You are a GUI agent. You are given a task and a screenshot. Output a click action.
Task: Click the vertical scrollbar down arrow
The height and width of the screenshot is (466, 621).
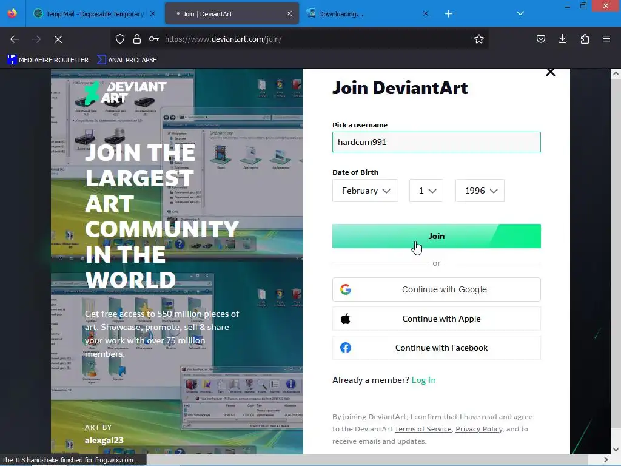[x=616, y=450]
